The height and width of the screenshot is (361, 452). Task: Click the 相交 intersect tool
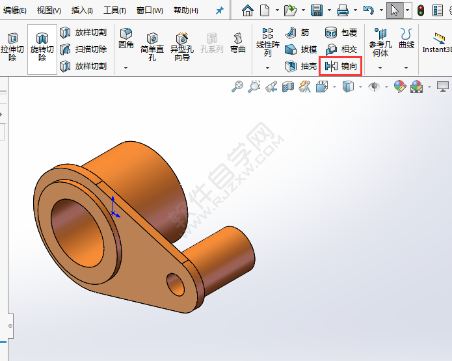pos(341,49)
